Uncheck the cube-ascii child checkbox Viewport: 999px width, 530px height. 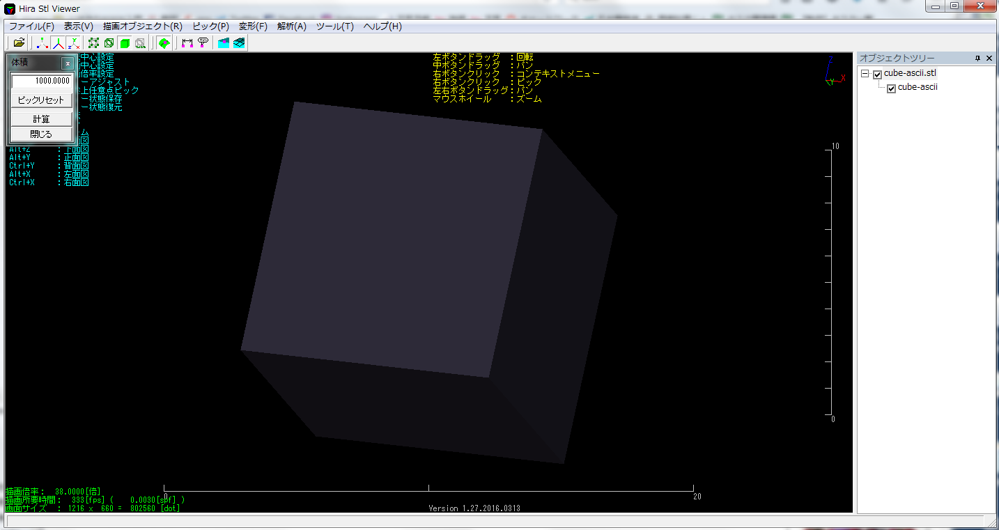[x=891, y=88]
